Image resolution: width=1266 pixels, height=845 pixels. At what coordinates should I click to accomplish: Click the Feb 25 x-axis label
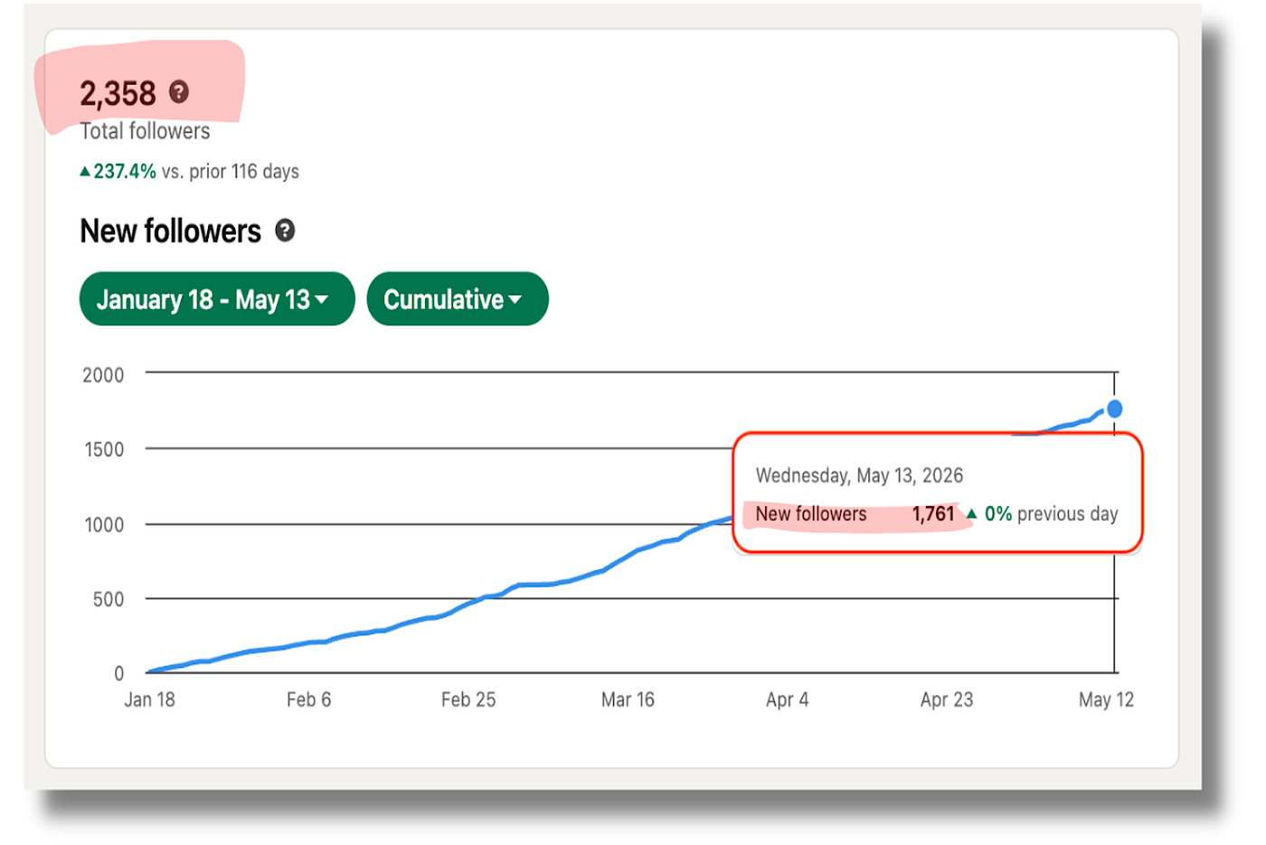tap(468, 700)
